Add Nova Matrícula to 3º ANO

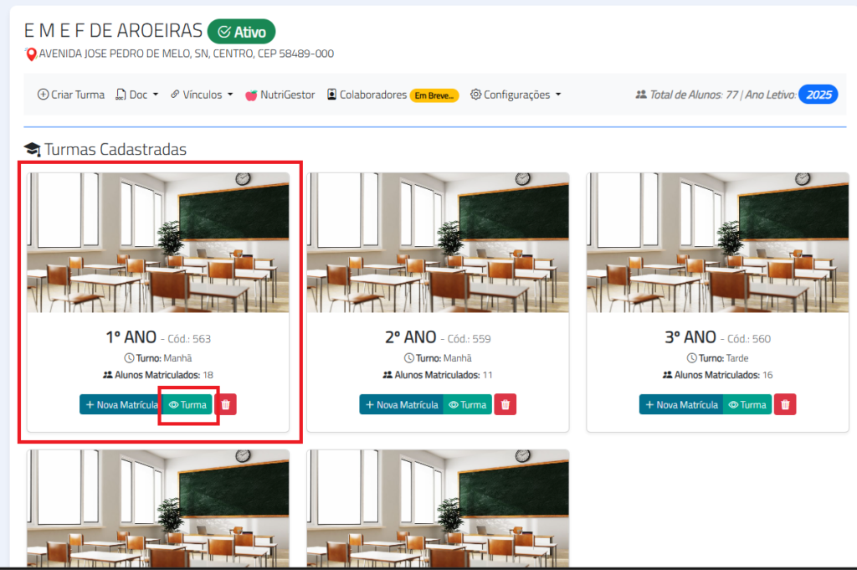coord(680,404)
